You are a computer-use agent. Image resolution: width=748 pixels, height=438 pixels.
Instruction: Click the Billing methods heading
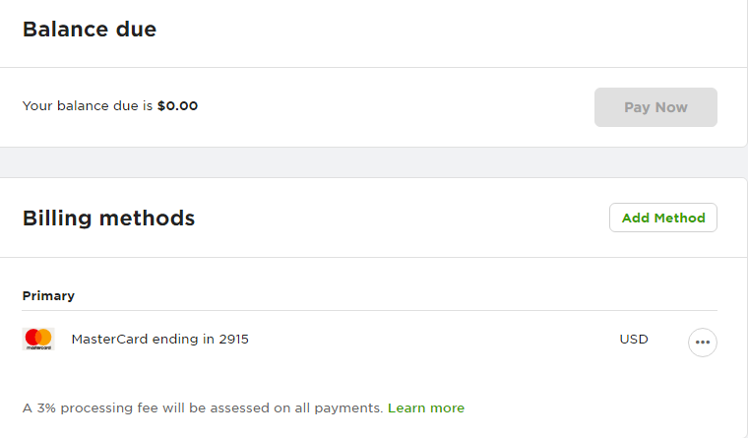pyautogui.click(x=108, y=219)
